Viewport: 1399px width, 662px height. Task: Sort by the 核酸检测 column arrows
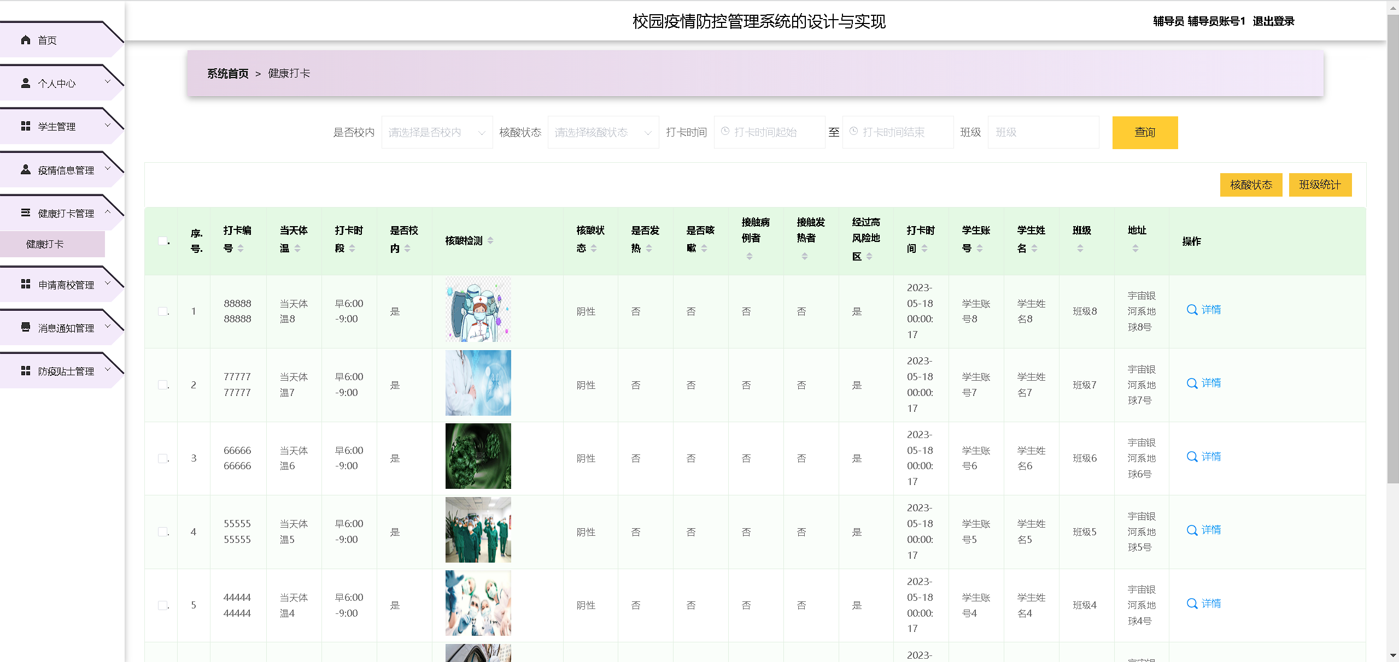(490, 240)
